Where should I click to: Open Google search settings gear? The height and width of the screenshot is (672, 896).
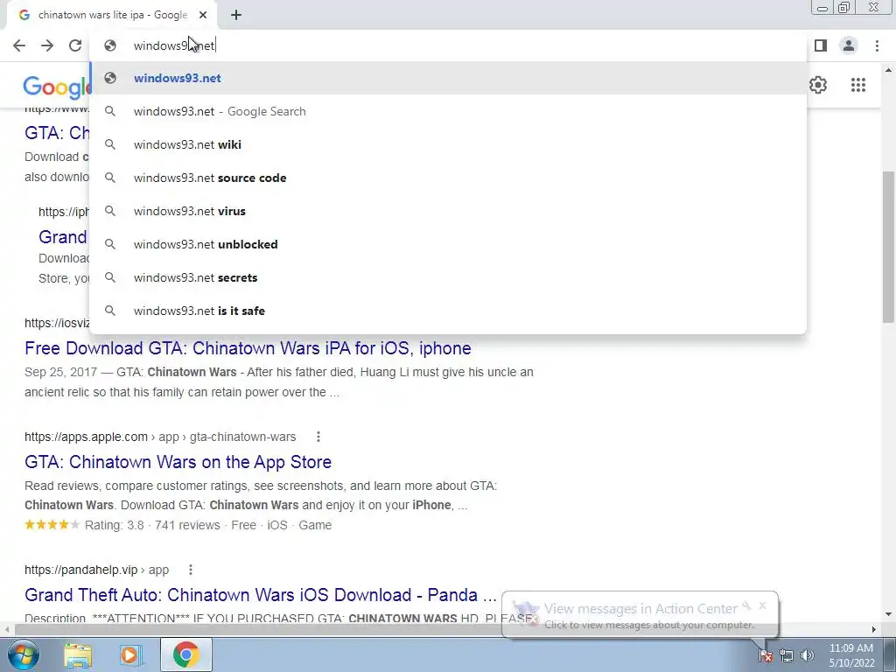(x=818, y=85)
